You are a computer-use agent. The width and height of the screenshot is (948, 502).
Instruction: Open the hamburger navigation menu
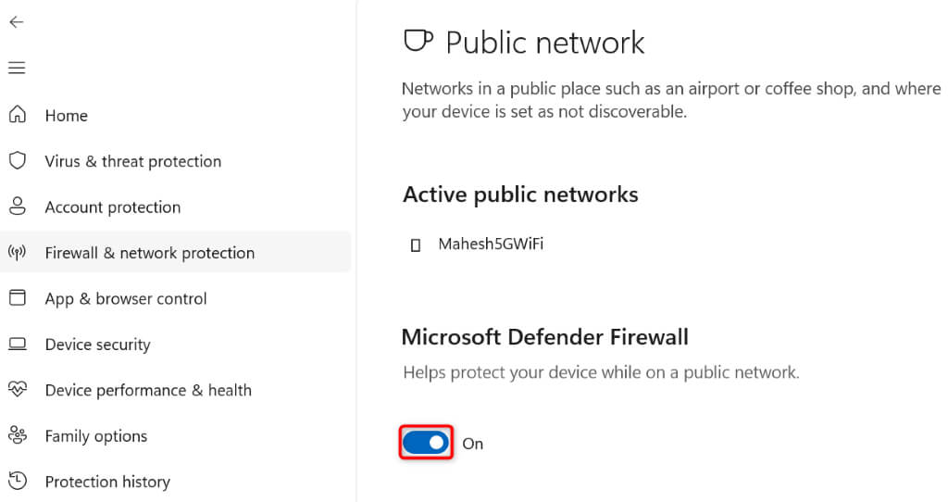click(17, 68)
